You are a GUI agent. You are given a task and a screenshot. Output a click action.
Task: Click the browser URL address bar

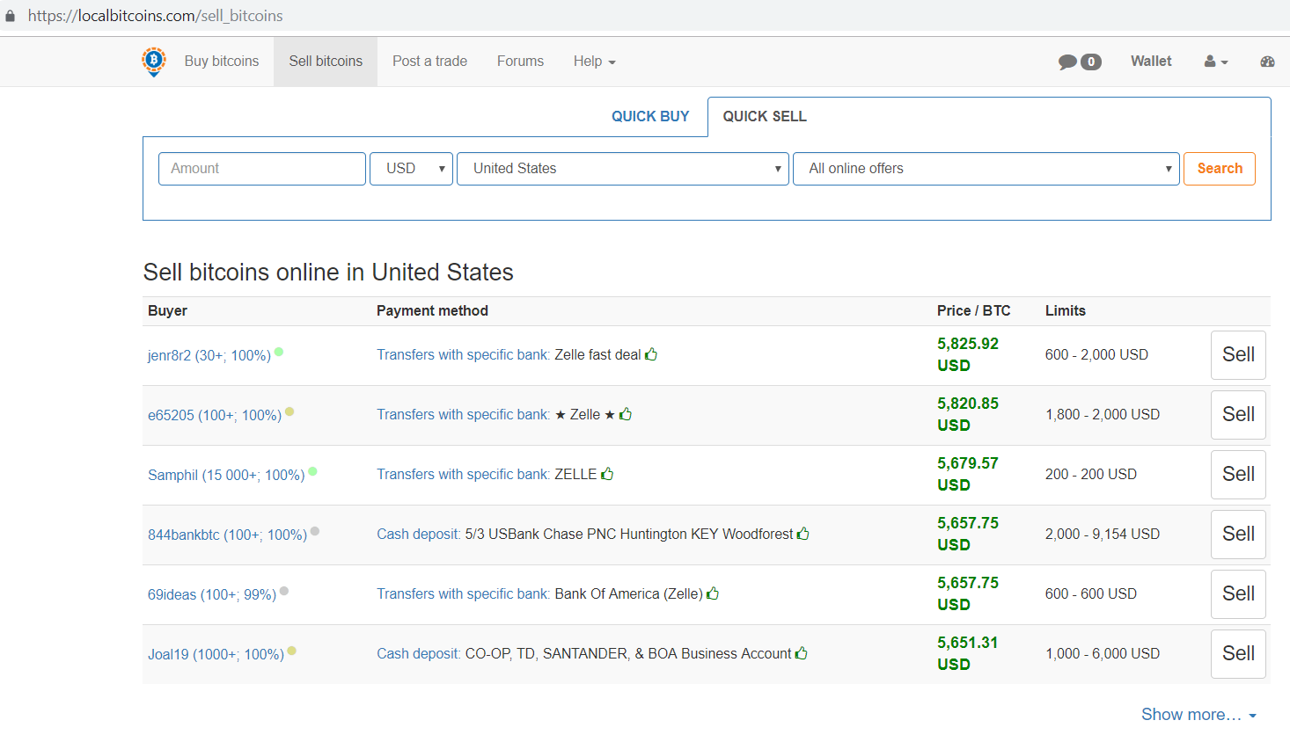click(x=156, y=16)
